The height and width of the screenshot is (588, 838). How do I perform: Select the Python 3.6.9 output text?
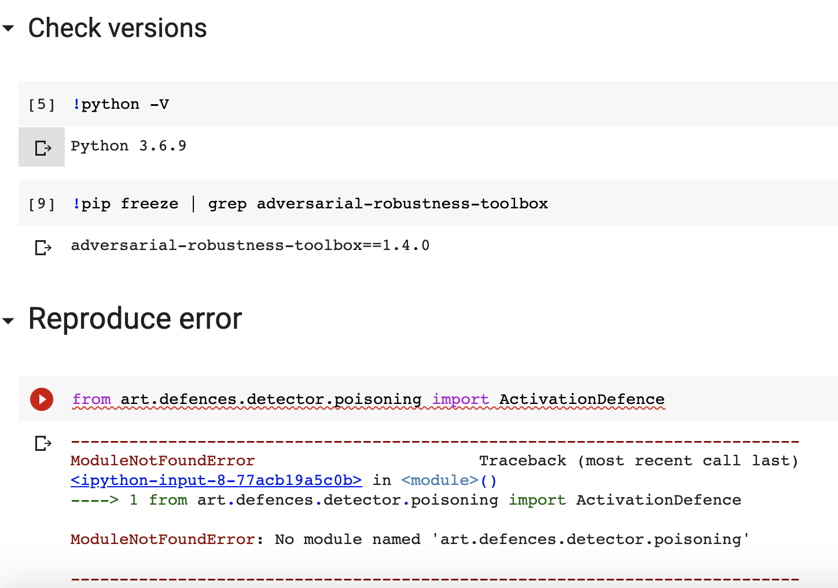click(x=128, y=145)
